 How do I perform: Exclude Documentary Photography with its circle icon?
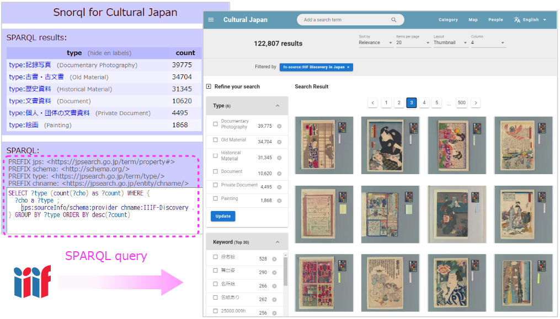(279, 126)
